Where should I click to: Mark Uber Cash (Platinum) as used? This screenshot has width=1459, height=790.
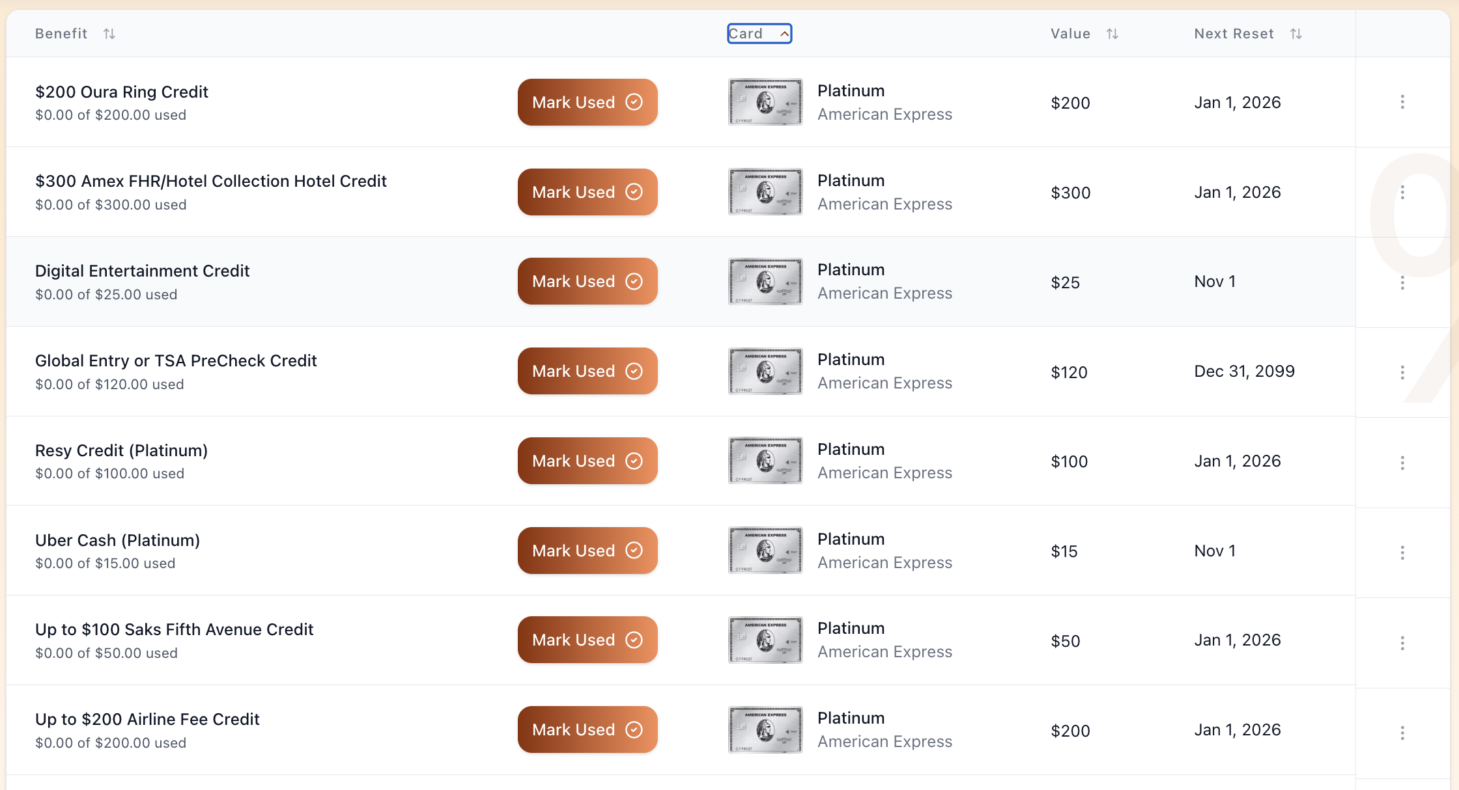point(587,551)
